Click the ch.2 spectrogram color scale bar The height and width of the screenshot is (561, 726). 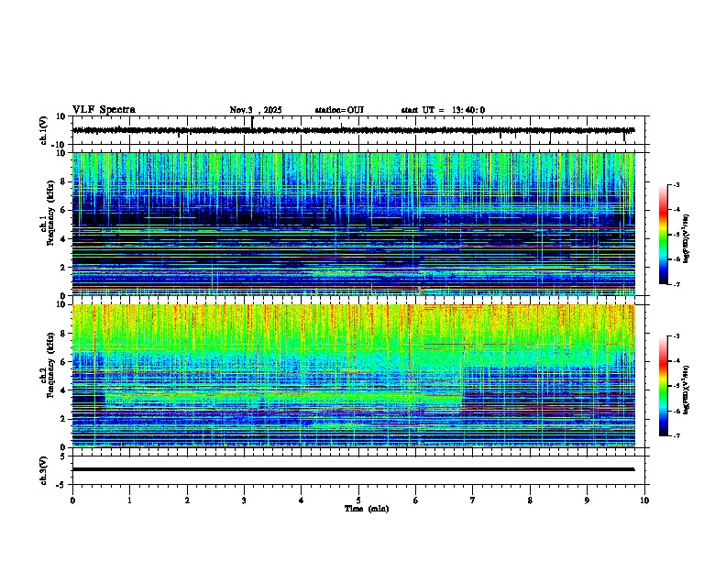(x=664, y=386)
